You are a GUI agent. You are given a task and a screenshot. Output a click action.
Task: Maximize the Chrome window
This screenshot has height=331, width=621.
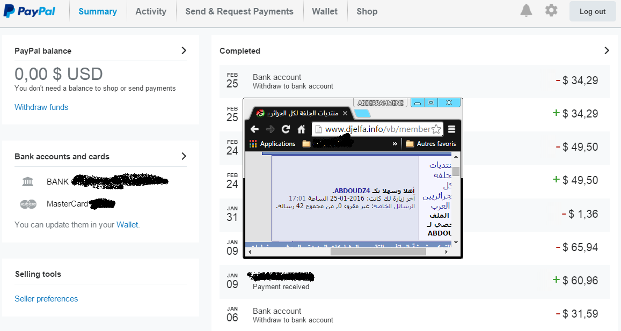pyautogui.click(x=431, y=103)
